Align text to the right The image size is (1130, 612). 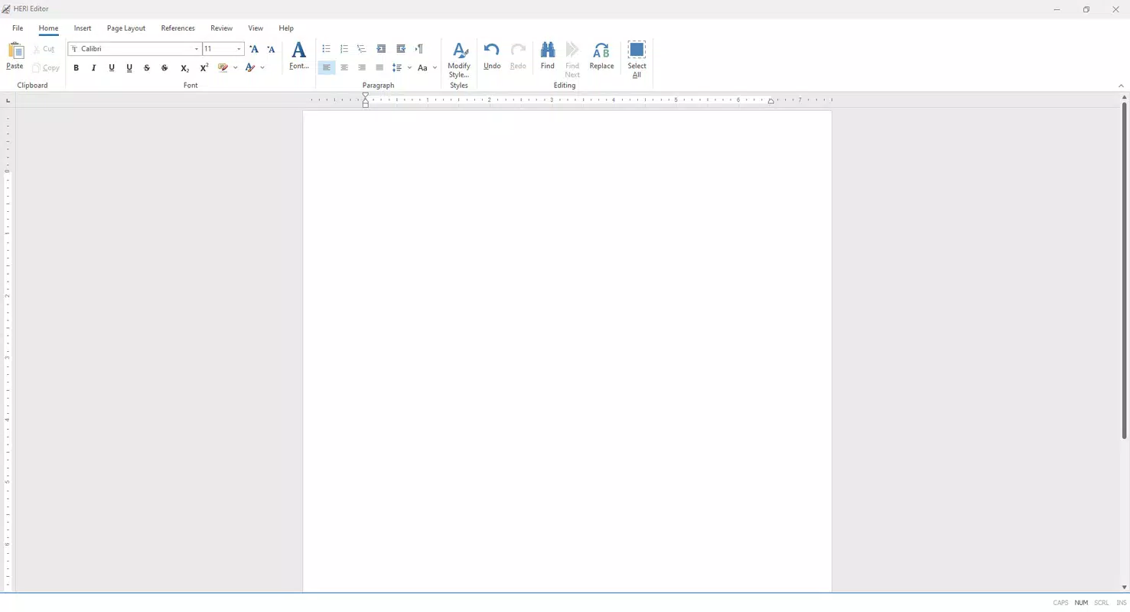(x=362, y=68)
